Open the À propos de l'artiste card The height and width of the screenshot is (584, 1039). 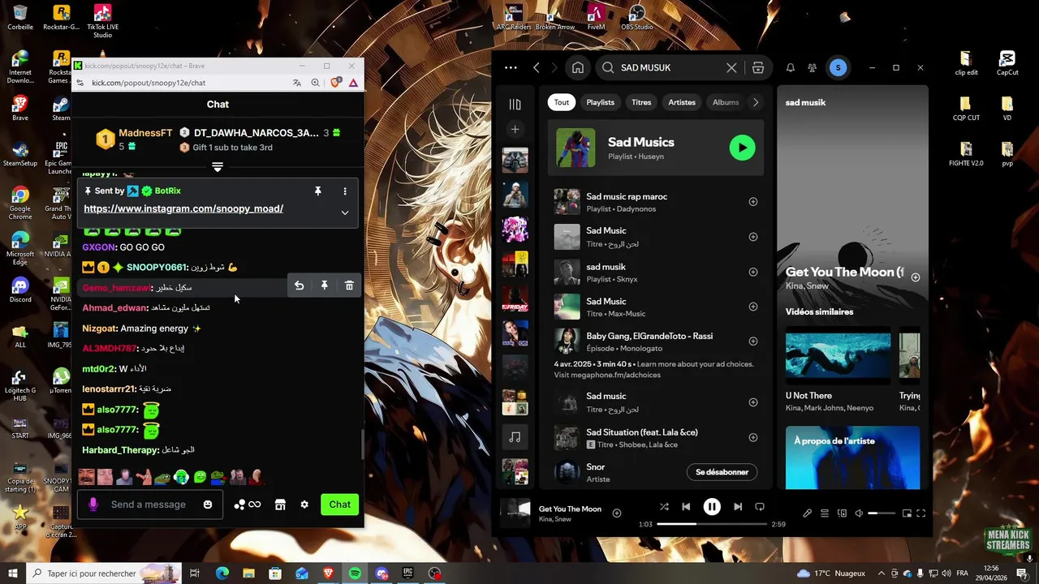click(x=852, y=458)
